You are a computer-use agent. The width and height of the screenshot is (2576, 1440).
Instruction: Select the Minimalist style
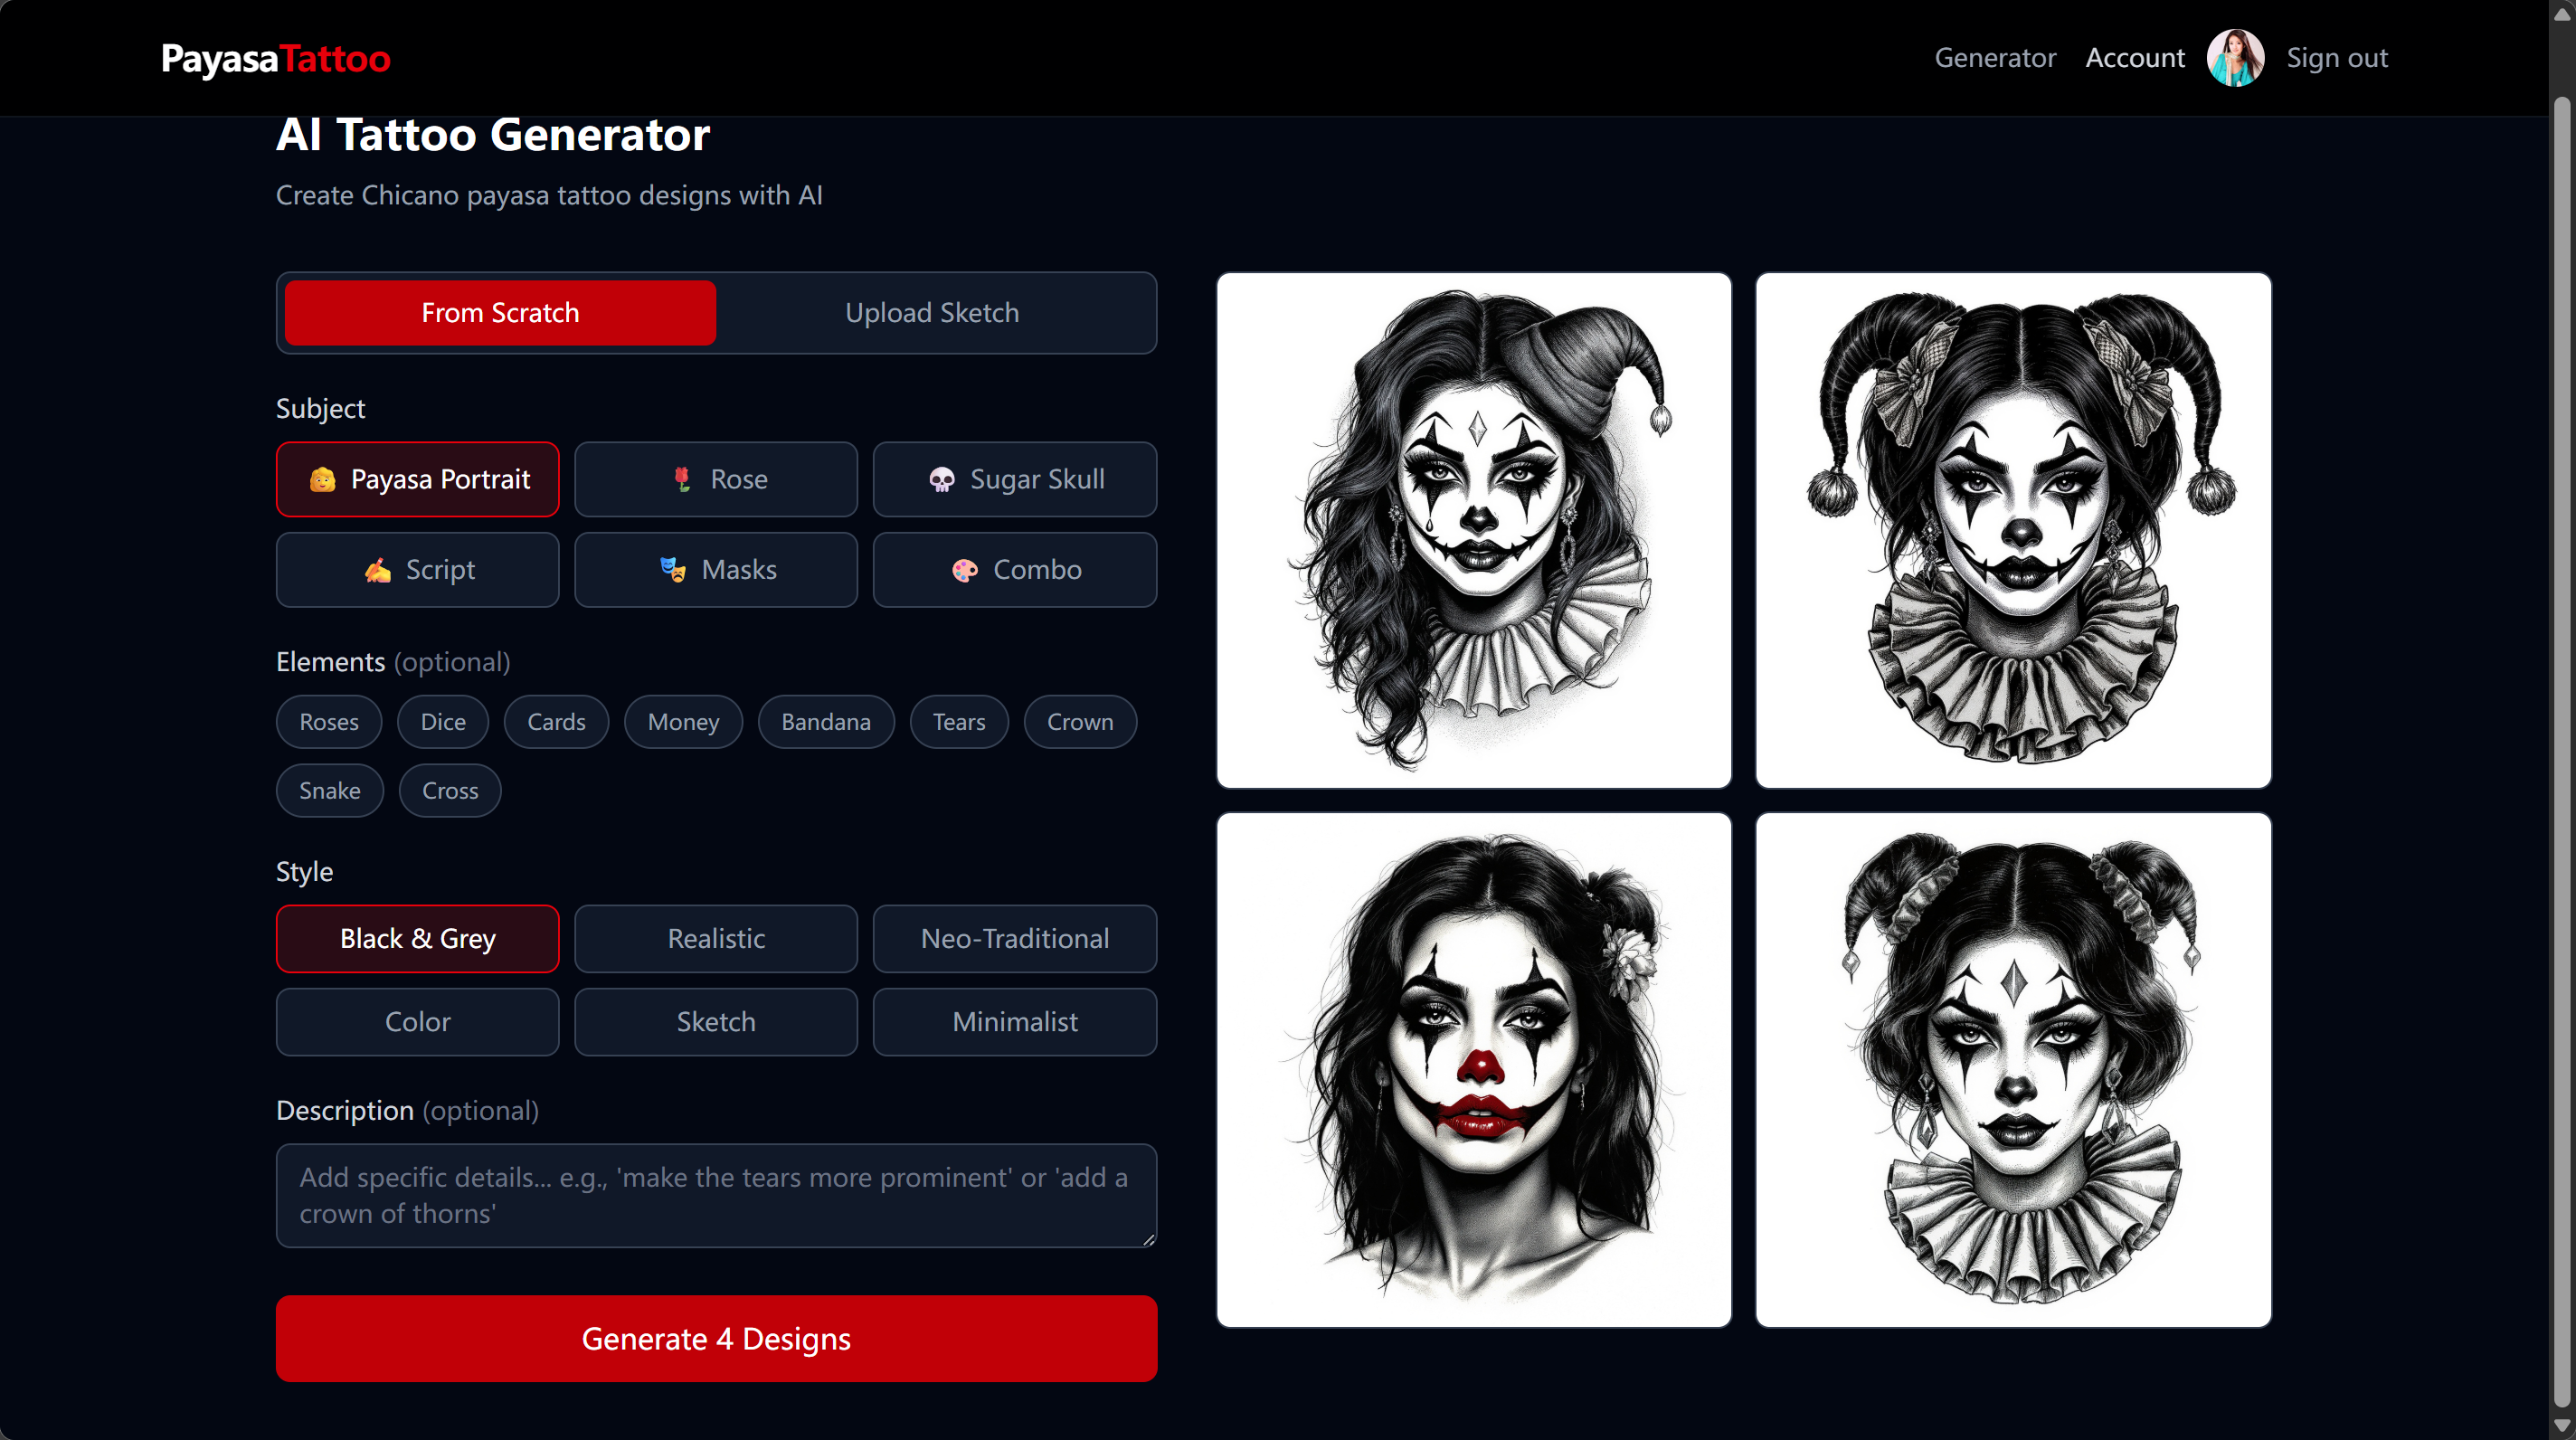[x=1014, y=1021]
